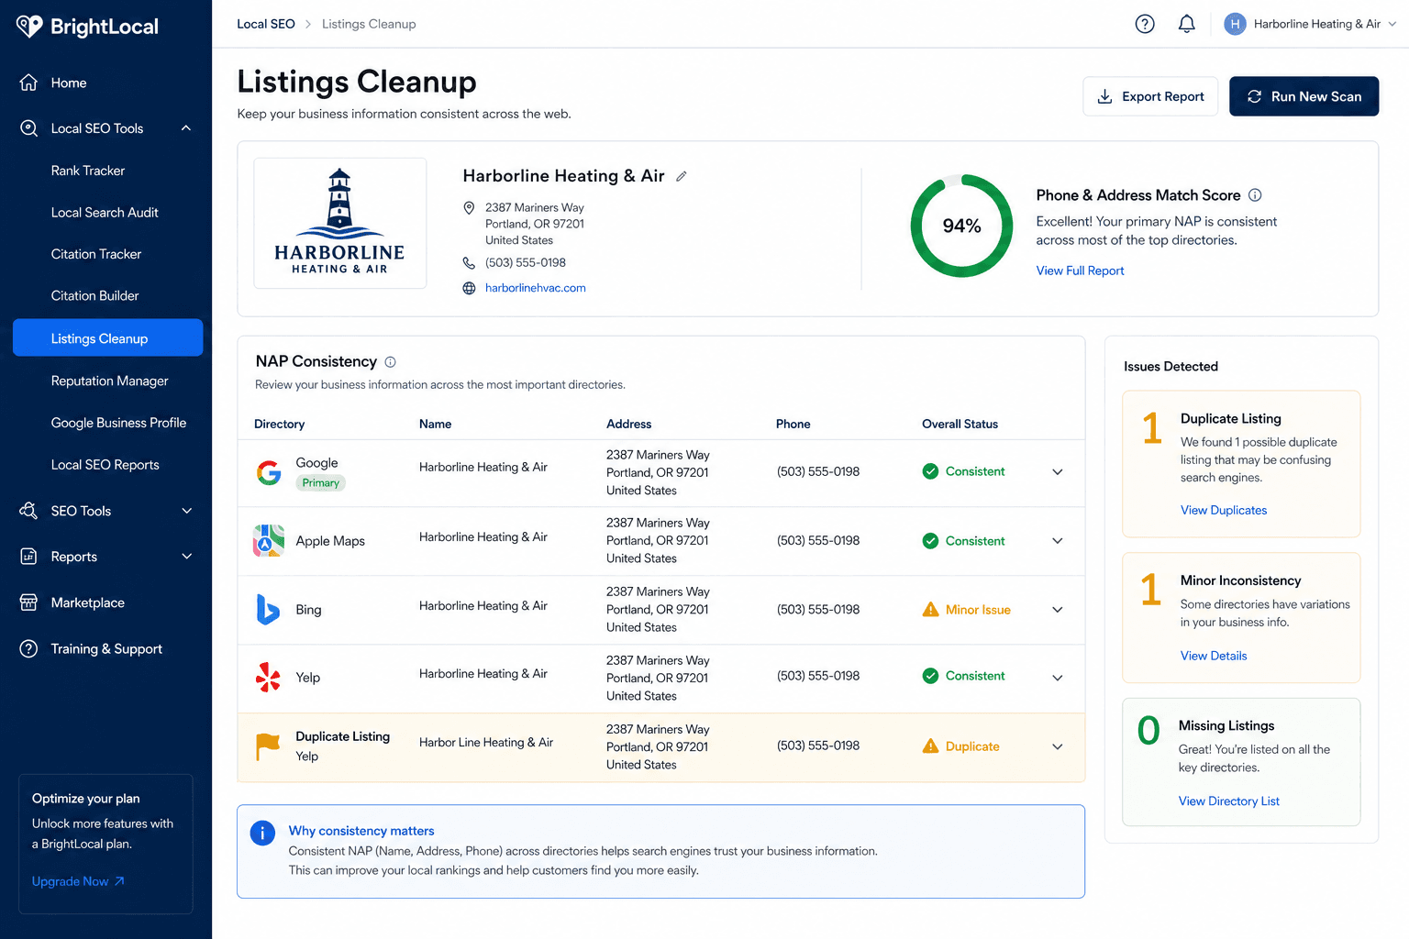Open the account dropdown chevron

click(1392, 24)
